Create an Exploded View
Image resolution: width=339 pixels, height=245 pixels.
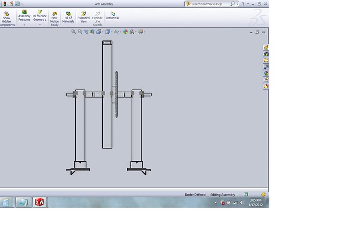tap(84, 17)
